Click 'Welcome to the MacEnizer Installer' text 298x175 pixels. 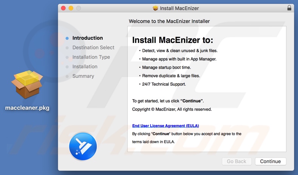pos(169,21)
